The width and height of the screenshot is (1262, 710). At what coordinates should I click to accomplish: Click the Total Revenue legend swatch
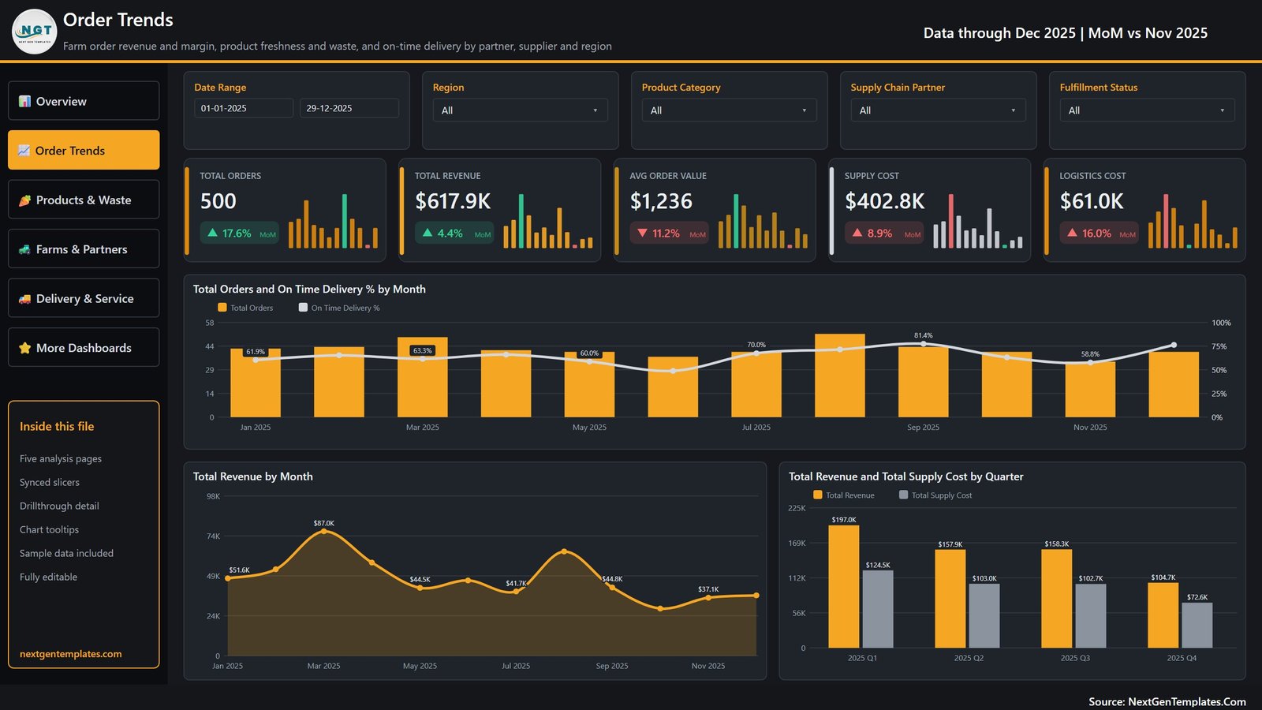(x=818, y=495)
